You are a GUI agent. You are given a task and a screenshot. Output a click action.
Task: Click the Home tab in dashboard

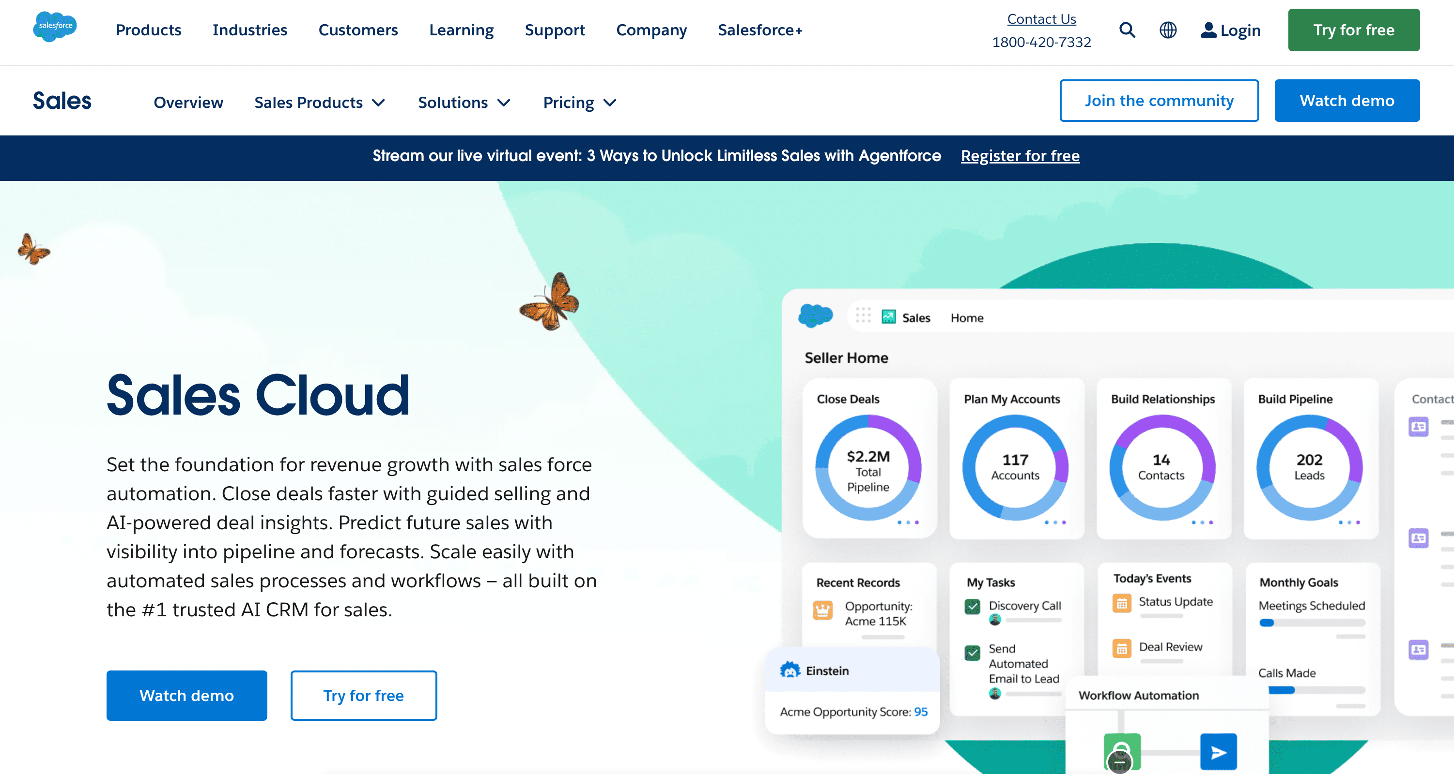[x=966, y=317]
